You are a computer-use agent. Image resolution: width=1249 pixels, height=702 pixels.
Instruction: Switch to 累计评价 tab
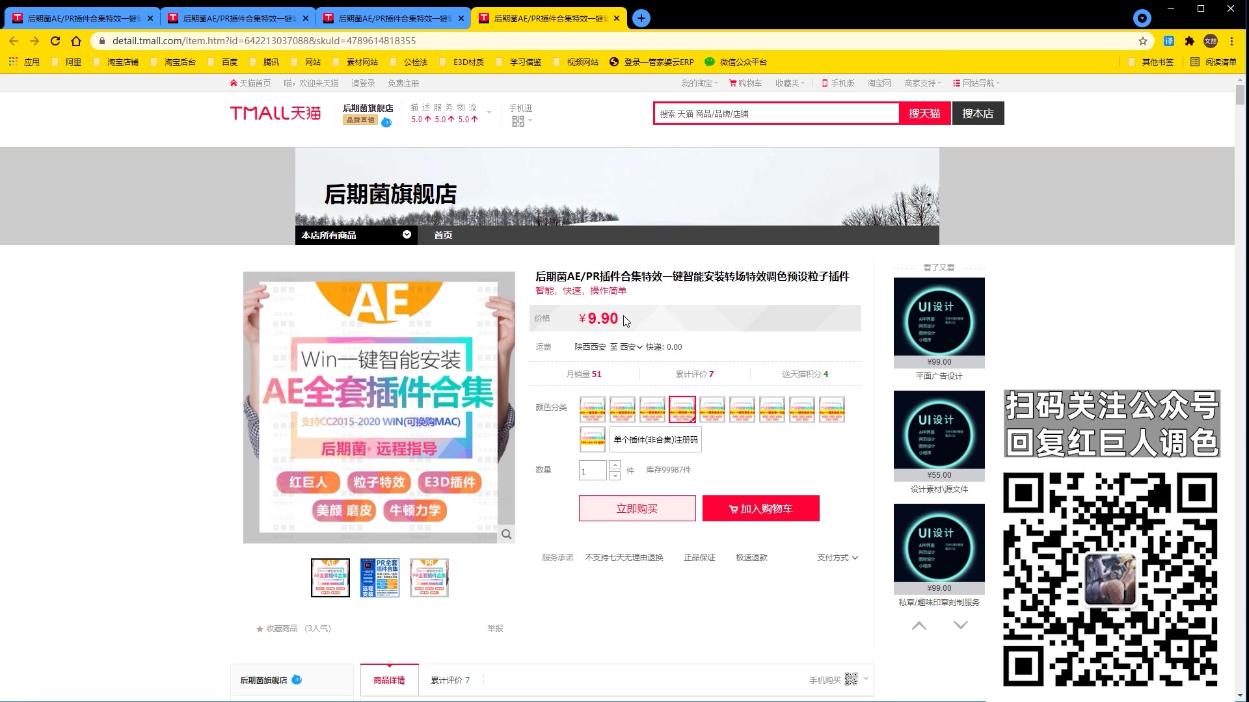click(450, 680)
